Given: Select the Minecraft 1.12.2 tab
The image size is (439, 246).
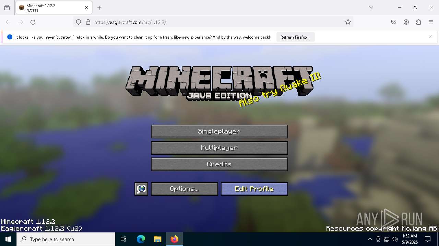Looking at the screenshot, I should click(54, 8).
